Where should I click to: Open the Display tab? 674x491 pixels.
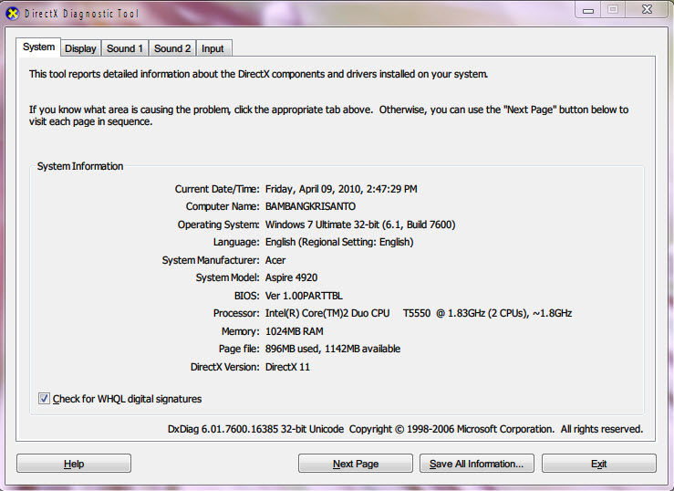(x=80, y=48)
